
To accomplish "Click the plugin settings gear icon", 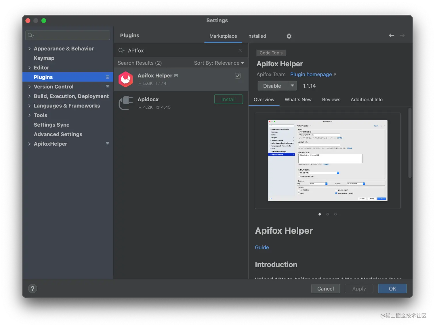I will 289,36.
